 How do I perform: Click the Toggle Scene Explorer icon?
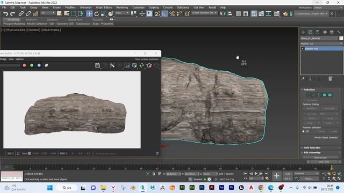(x=239, y=14)
